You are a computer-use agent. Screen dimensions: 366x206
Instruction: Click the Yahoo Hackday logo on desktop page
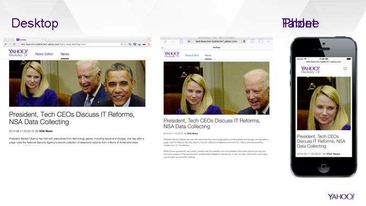tap(18, 53)
